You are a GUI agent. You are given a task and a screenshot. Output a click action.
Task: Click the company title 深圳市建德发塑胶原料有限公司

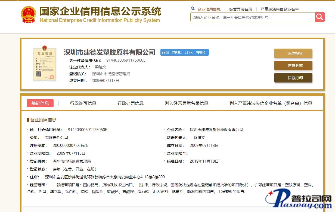pos(109,52)
